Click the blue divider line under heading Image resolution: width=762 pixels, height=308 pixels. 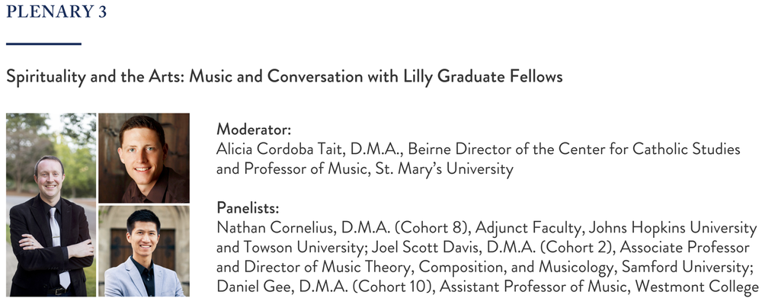tap(43, 43)
